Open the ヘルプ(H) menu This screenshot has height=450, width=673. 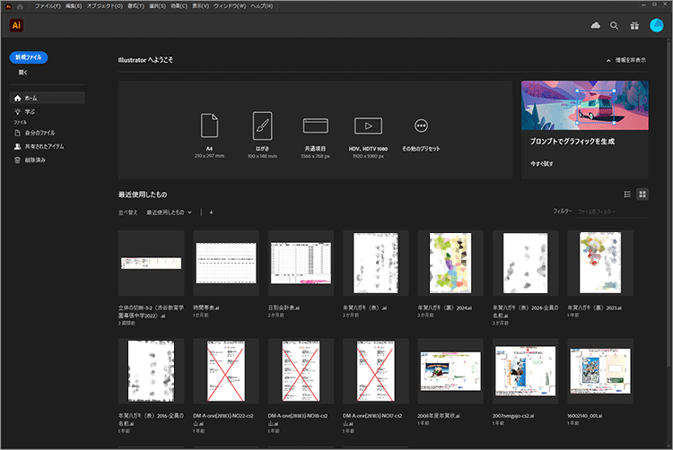coord(262,6)
